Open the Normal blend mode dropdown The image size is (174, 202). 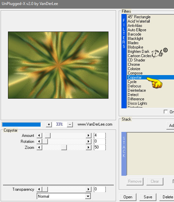pyautogui.click(x=64, y=196)
